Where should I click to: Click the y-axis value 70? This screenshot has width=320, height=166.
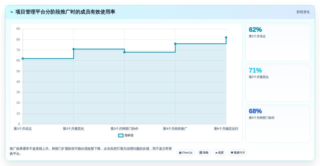(x=18, y=50)
